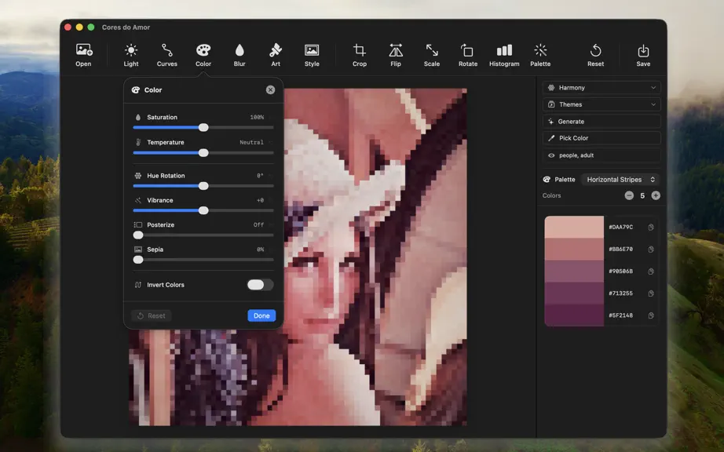Click Done in the Color panel
Screen dimensions: 724x452
pyautogui.click(x=261, y=315)
